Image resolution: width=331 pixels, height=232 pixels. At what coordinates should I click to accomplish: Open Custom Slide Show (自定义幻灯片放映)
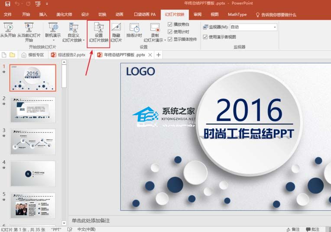point(74,32)
